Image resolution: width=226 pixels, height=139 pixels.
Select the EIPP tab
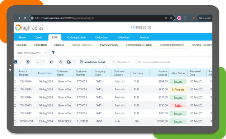[55, 37]
